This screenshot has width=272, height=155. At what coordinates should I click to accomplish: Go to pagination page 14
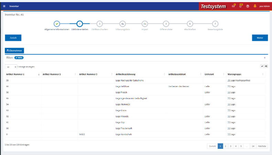tap(253, 146)
